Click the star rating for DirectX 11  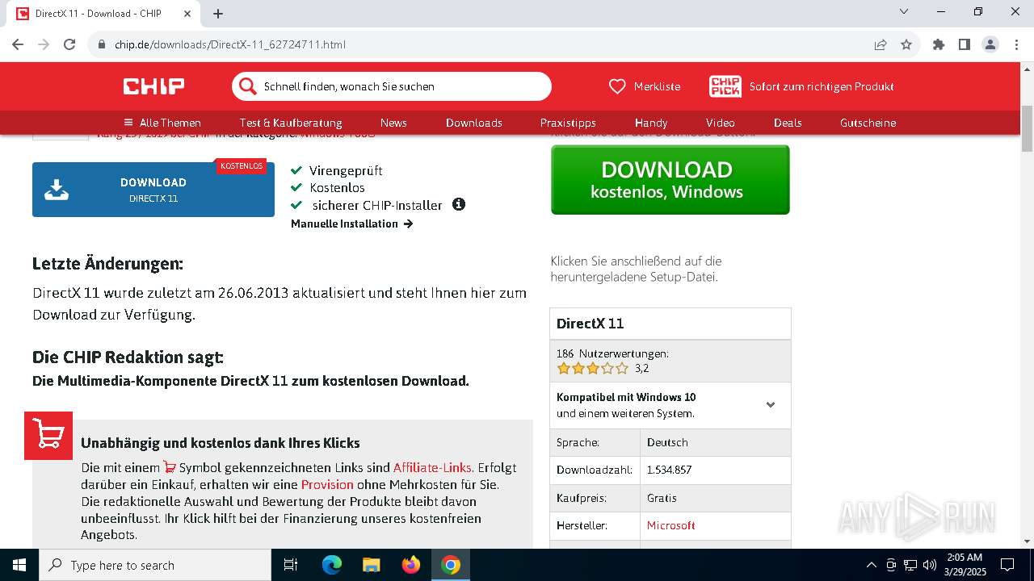[x=592, y=368]
